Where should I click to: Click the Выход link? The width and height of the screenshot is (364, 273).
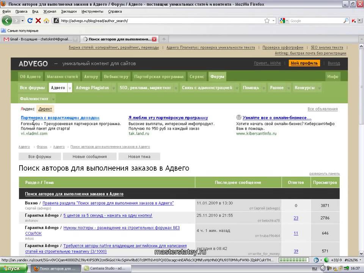tap(334, 63)
